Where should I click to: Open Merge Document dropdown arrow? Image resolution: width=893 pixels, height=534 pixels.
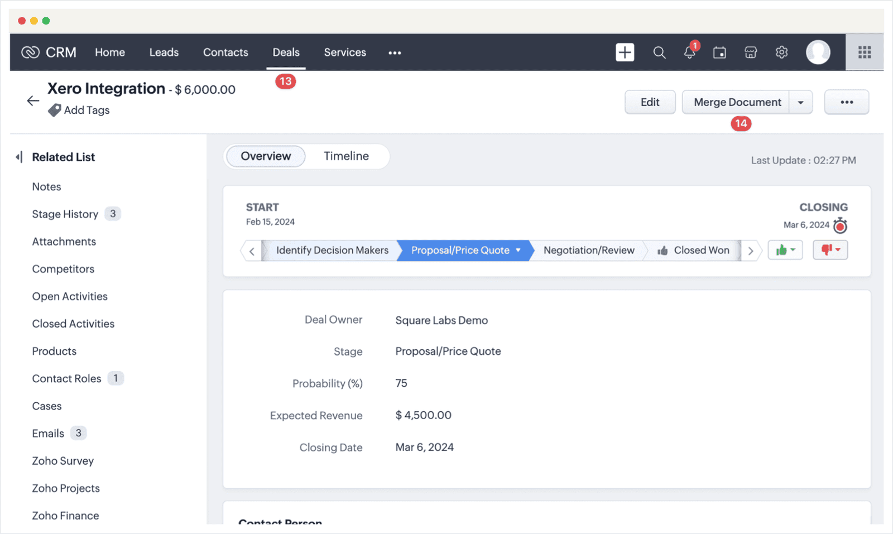pyautogui.click(x=801, y=103)
